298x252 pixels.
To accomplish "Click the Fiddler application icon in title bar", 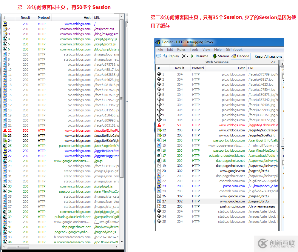I will (x=158, y=42).
